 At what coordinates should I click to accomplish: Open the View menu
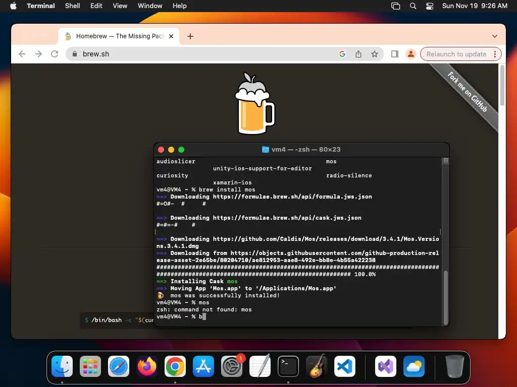(x=120, y=6)
